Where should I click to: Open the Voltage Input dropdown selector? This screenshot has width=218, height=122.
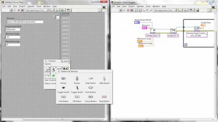[x=153, y=35]
